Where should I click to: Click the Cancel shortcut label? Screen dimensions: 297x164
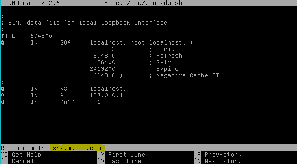coord(23,161)
